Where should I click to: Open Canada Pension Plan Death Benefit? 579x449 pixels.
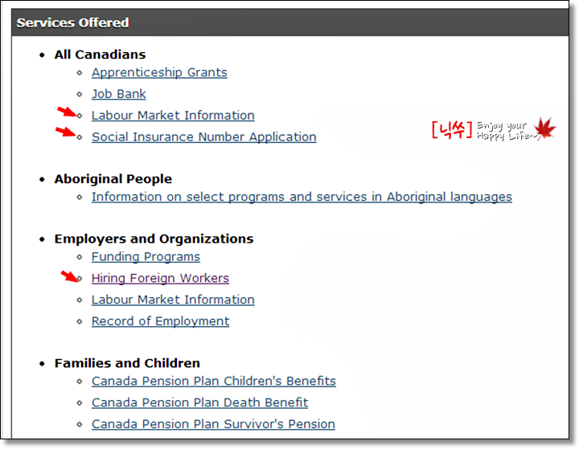click(x=199, y=402)
